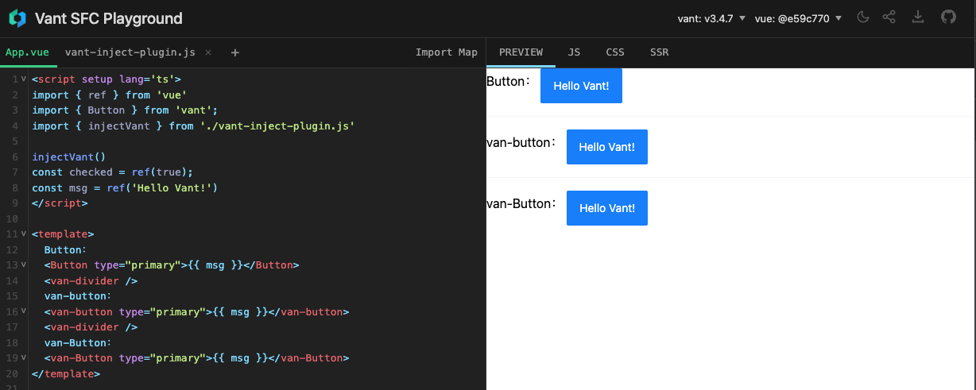Switch to the CSS output tab
The height and width of the screenshot is (390, 976).
point(615,52)
